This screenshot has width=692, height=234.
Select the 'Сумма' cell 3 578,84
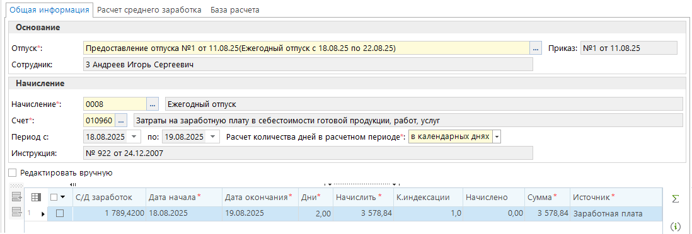pyautogui.click(x=547, y=214)
